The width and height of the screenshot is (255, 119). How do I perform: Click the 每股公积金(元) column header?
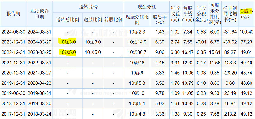point(201,14)
